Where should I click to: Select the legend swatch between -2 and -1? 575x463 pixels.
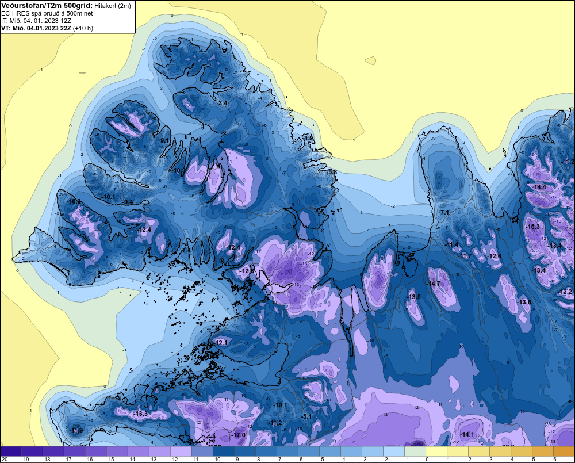(x=393, y=451)
